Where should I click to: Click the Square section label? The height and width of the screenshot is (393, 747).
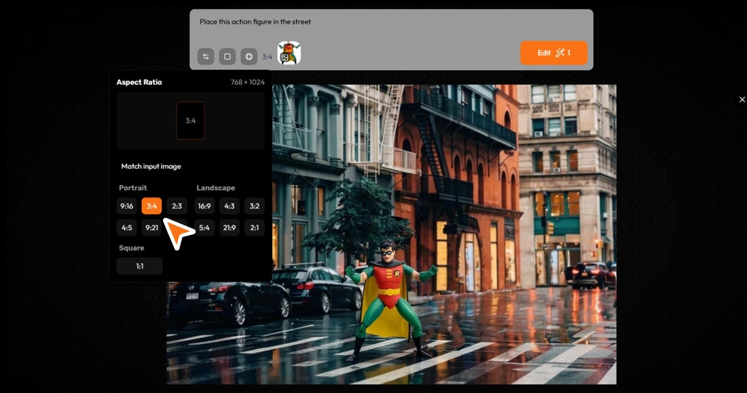pos(132,248)
